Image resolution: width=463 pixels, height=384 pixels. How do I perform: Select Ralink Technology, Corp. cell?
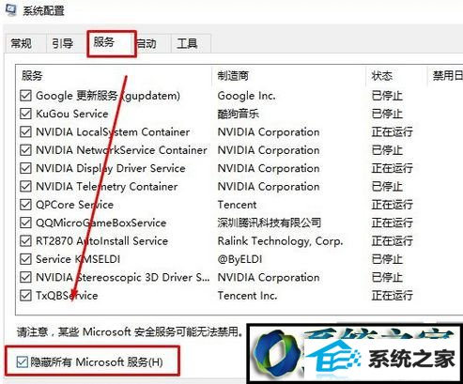pos(280,240)
